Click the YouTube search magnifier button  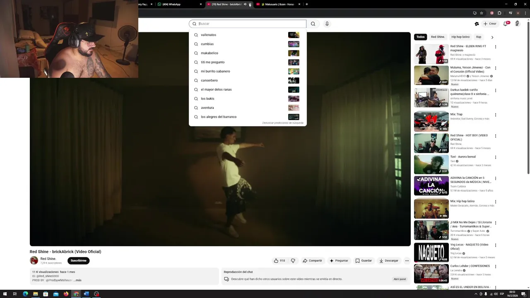313,24
